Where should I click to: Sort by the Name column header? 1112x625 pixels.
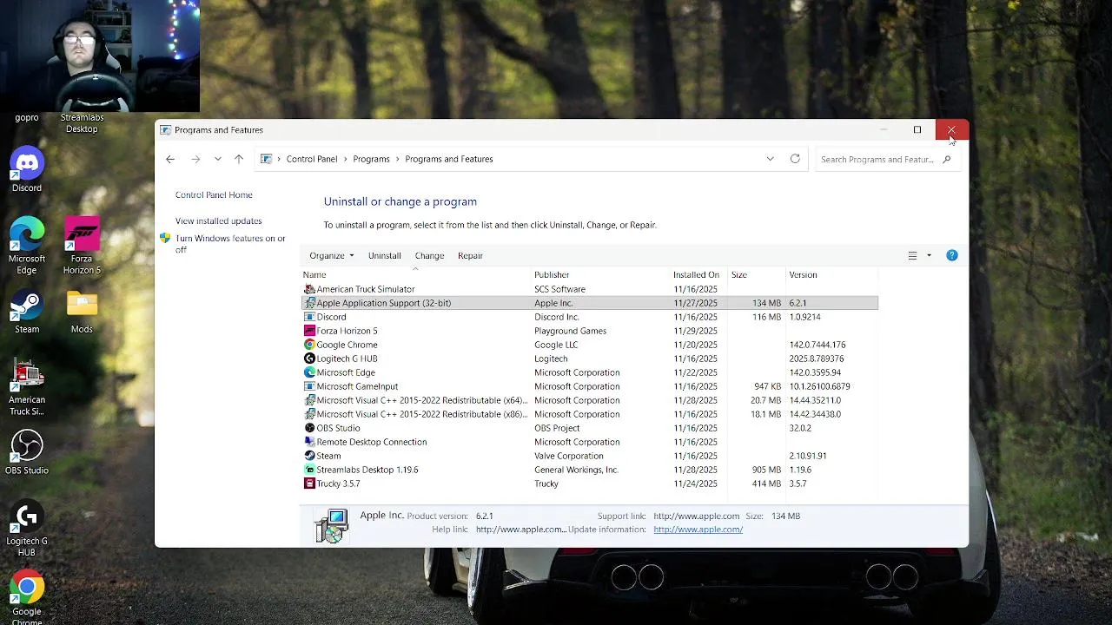click(415, 274)
